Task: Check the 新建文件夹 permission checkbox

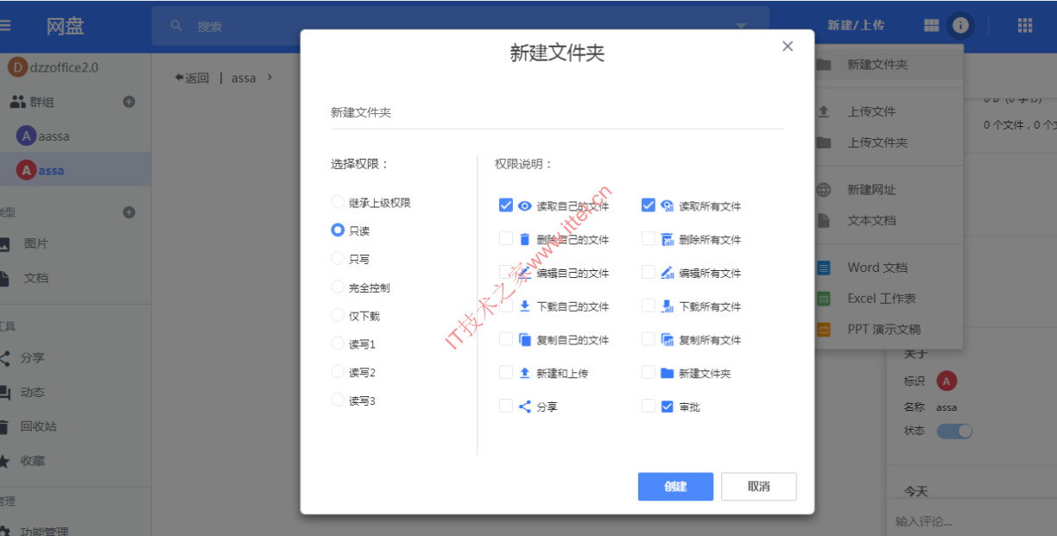Action: pyautogui.click(x=649, y=373)
